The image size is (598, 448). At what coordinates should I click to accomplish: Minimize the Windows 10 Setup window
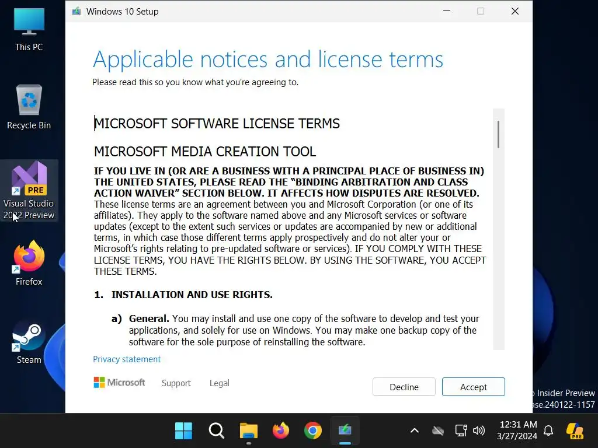(447, 11)
